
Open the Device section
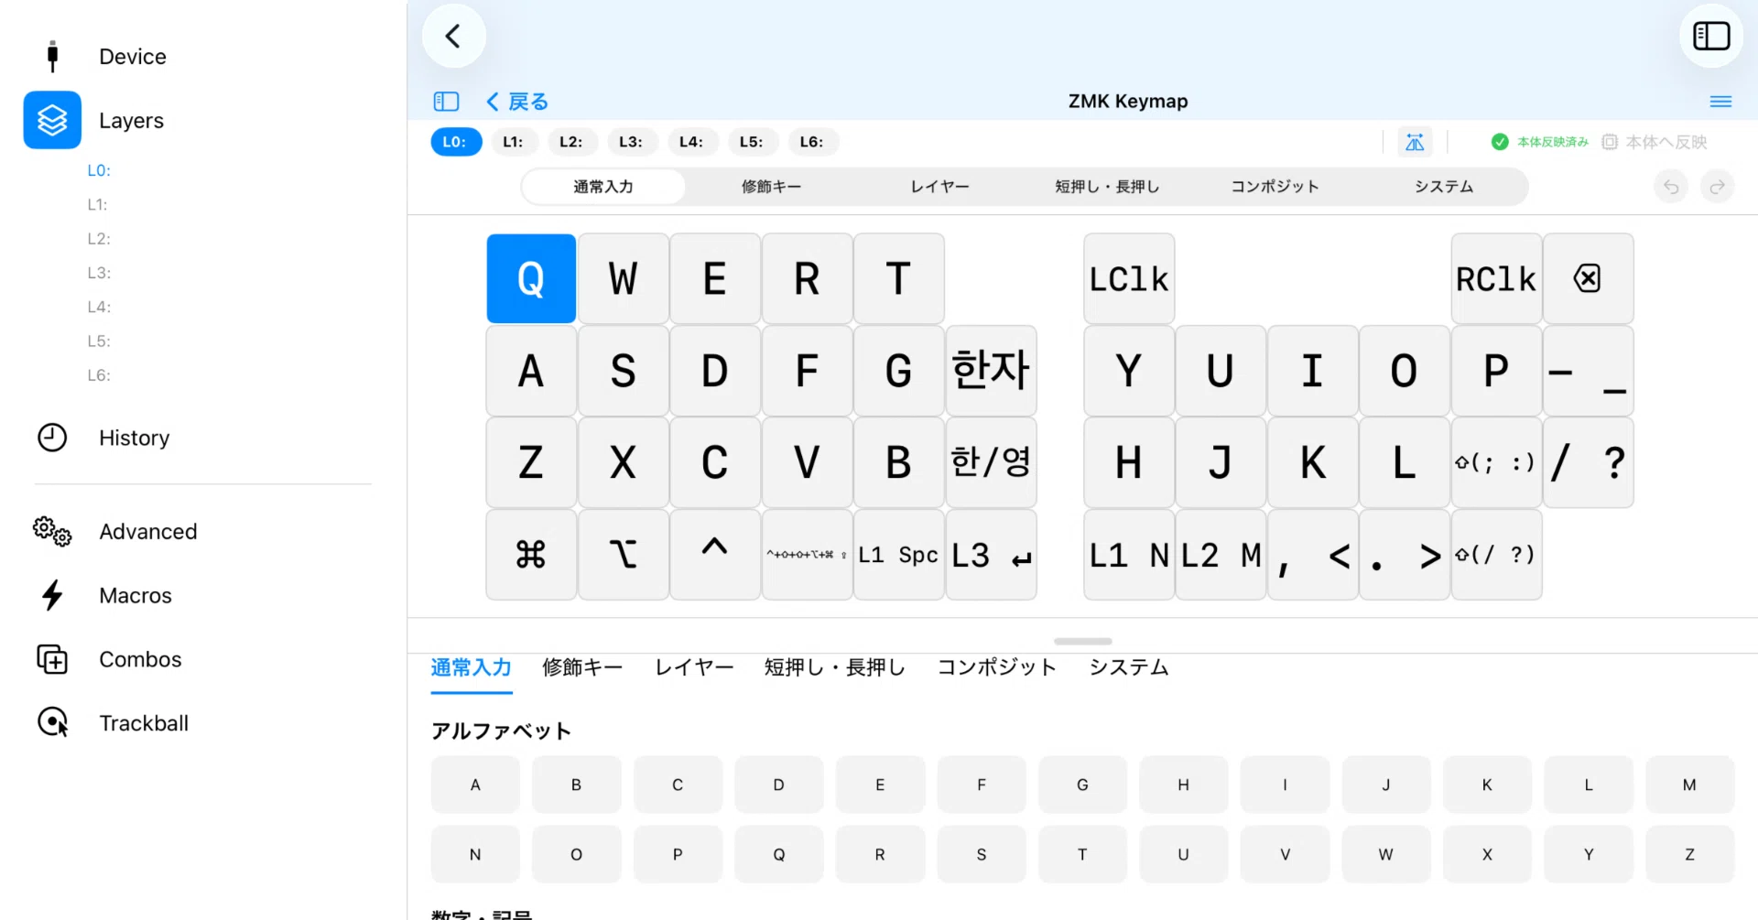tap(132, 57)
